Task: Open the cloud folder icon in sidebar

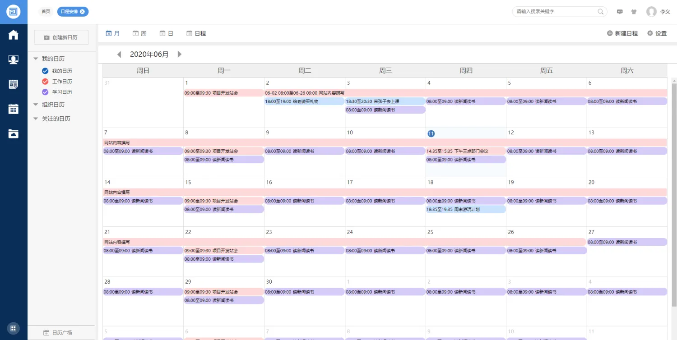Action: pos(14,133)
